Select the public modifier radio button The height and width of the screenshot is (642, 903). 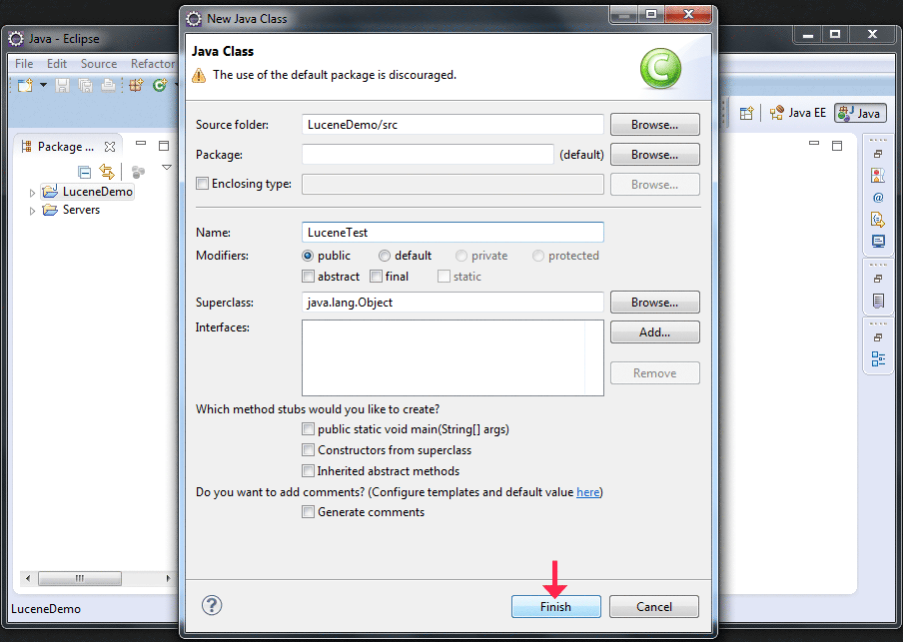pos(308,256)
